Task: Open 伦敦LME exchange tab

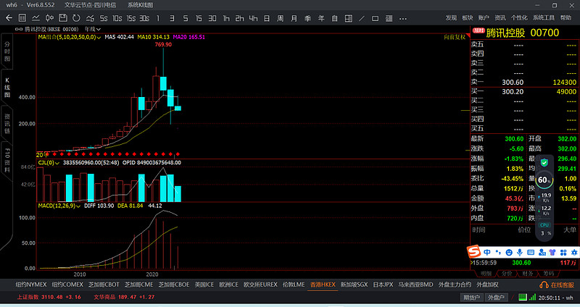Action: (294, 285)
